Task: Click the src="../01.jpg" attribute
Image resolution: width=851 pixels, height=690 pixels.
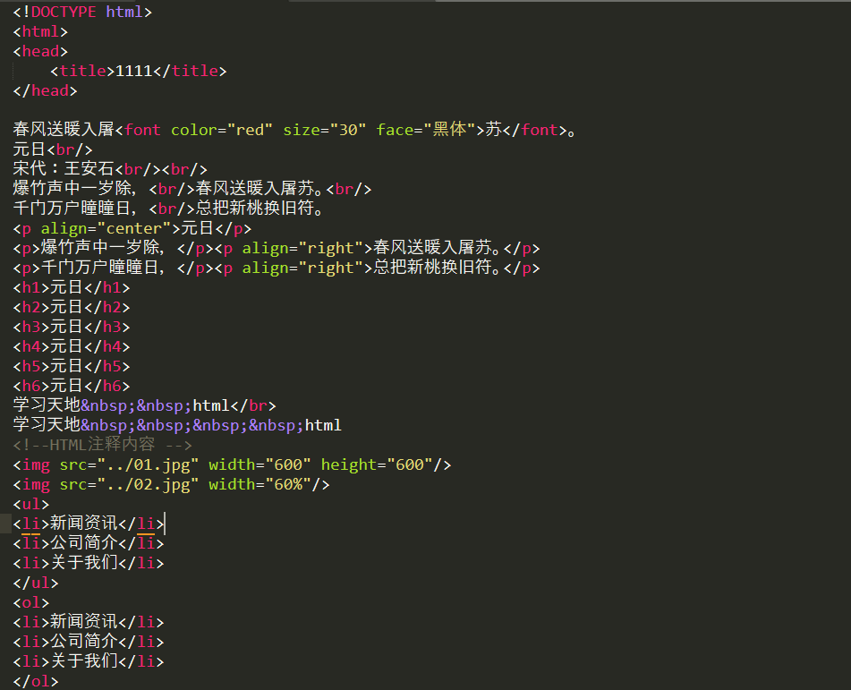Action: pyautogui.click(x=129, y=464)
